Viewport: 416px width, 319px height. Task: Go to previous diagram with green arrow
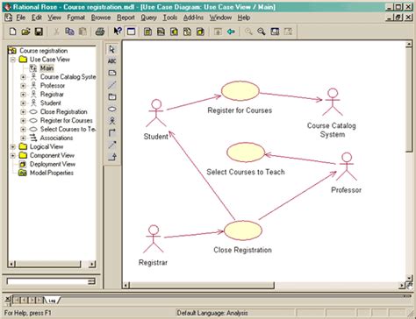(231, 32)
